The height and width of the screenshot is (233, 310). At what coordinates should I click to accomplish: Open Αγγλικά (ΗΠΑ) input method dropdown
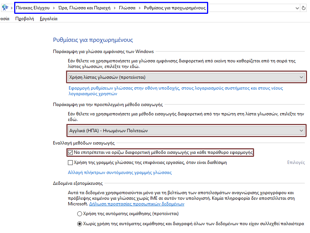(186, 130)
